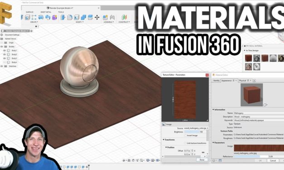Click Done in Texture Editor

point(202,160)
